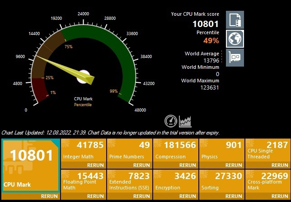Select the Compression 181566 tile

pyautogui.click(x=176, y=150)
